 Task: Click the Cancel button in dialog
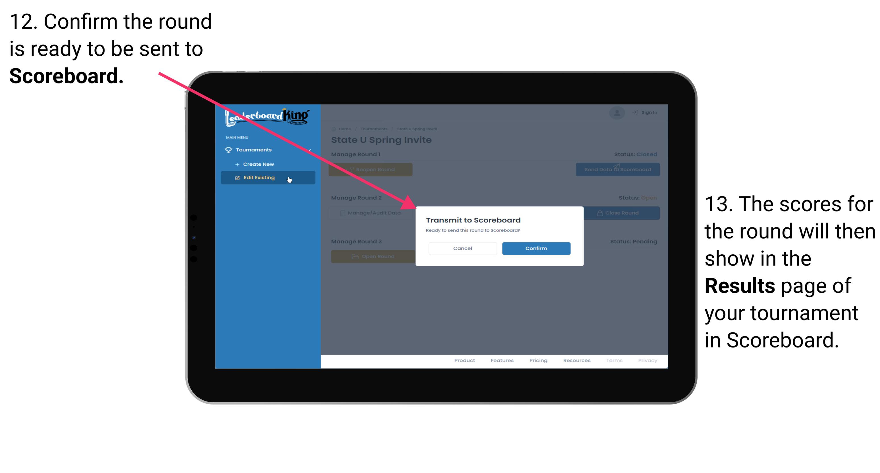462,248
